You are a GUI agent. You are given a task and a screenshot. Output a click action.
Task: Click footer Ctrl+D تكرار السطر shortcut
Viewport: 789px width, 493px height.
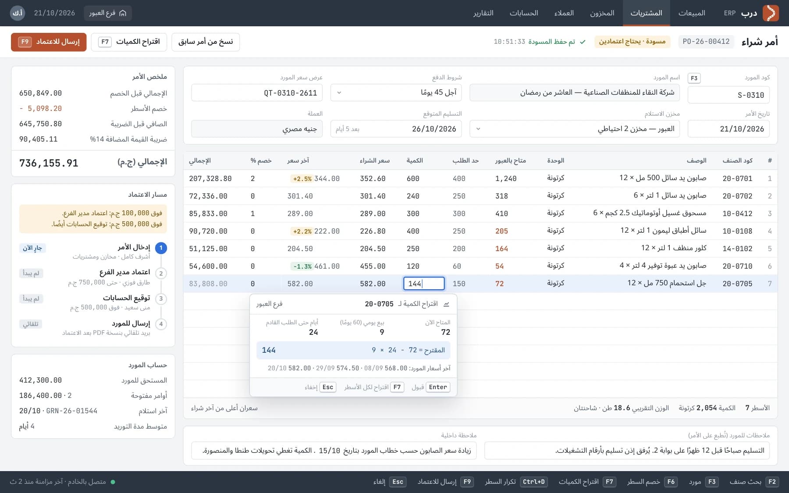click(x=516, y=482)
